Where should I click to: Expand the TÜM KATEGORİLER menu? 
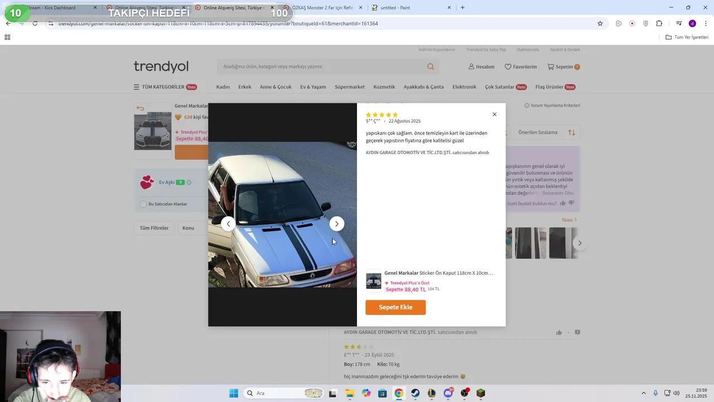click(x=165, y=87)
